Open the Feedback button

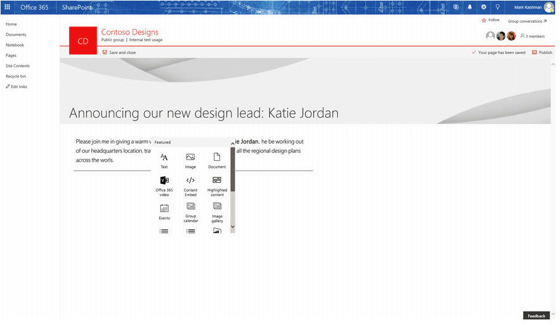[x=536, y=316]
